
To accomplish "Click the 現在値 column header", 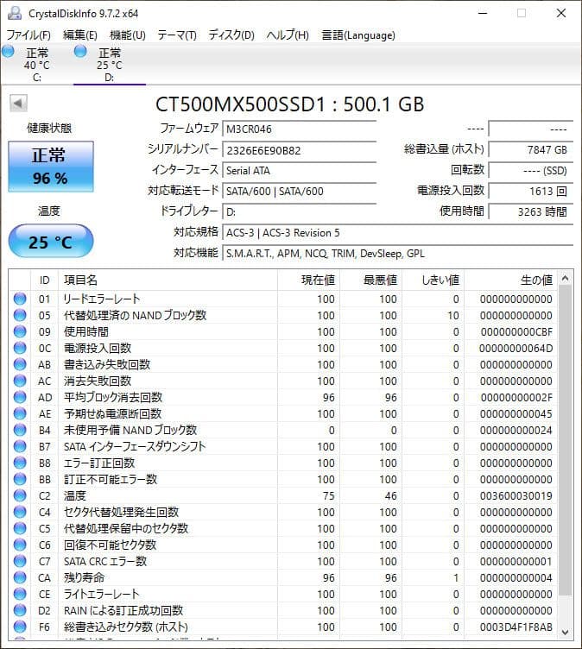I will coord(308,280).
